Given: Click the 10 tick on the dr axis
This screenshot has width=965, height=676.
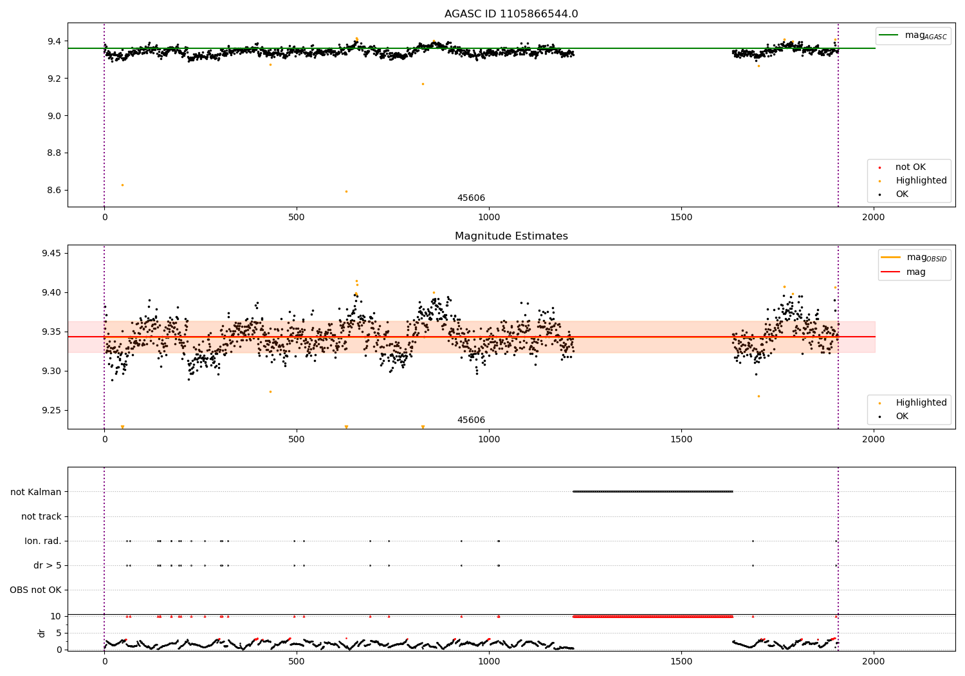Looking at the screenshot, I should click(x=56, y=616).
